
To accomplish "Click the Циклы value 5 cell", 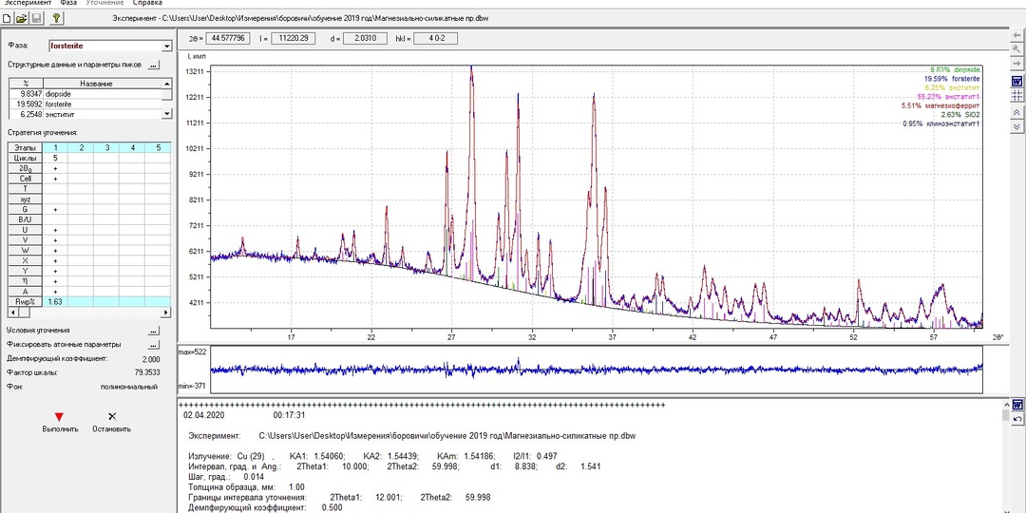I will pos(56,159).
